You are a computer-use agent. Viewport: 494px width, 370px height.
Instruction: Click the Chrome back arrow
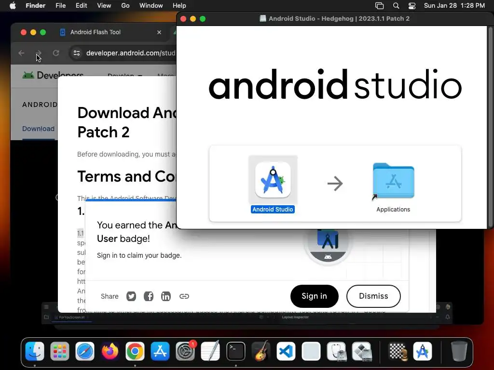coord(21,53)
